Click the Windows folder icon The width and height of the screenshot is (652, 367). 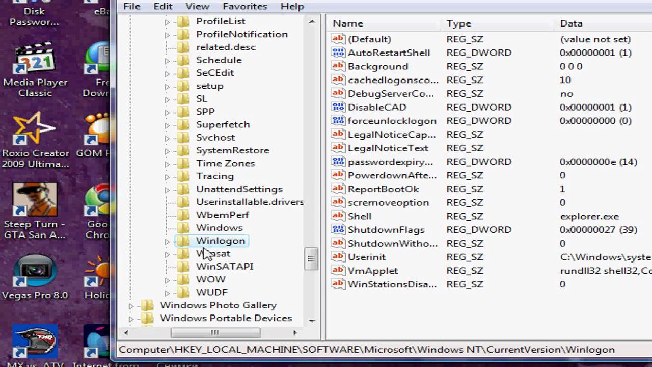tap(183, 227)
